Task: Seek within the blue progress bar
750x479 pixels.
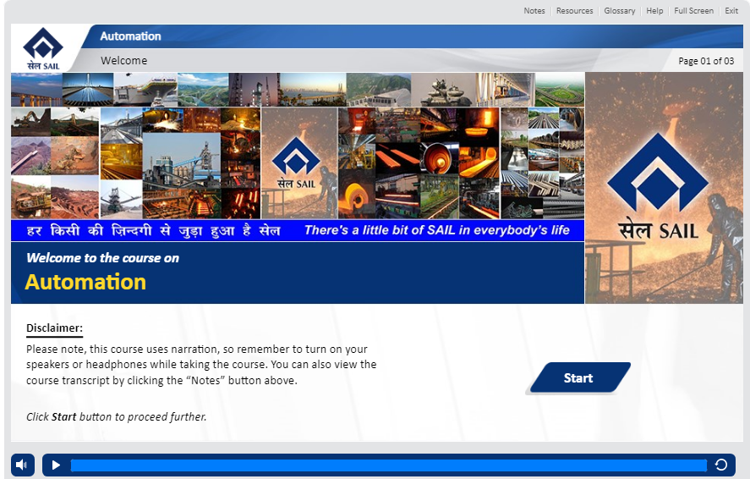Action: point(389,465)
